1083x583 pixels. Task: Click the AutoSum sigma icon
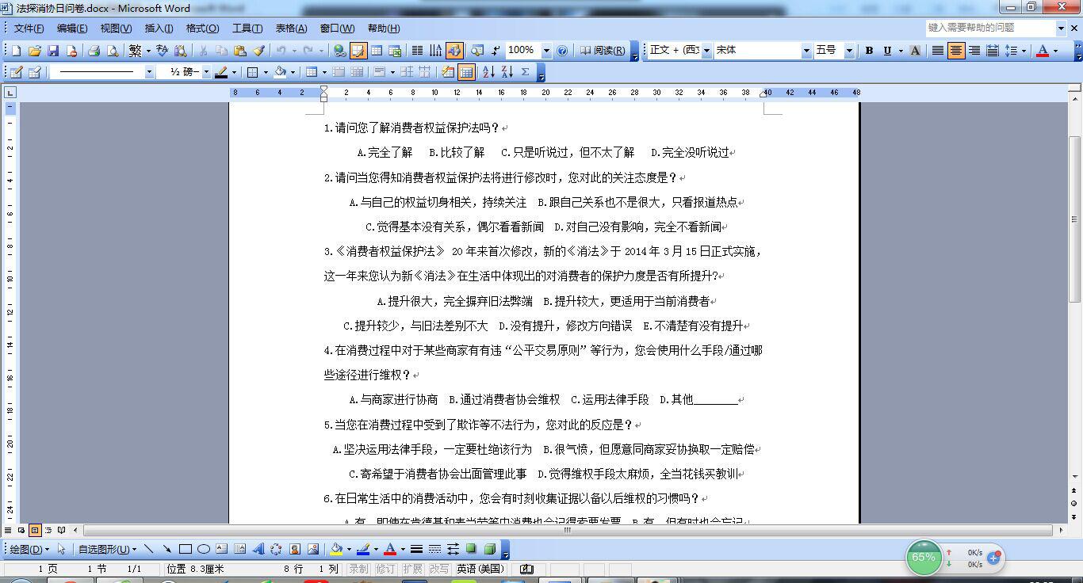pyautogui.click(x=525, y=72)
